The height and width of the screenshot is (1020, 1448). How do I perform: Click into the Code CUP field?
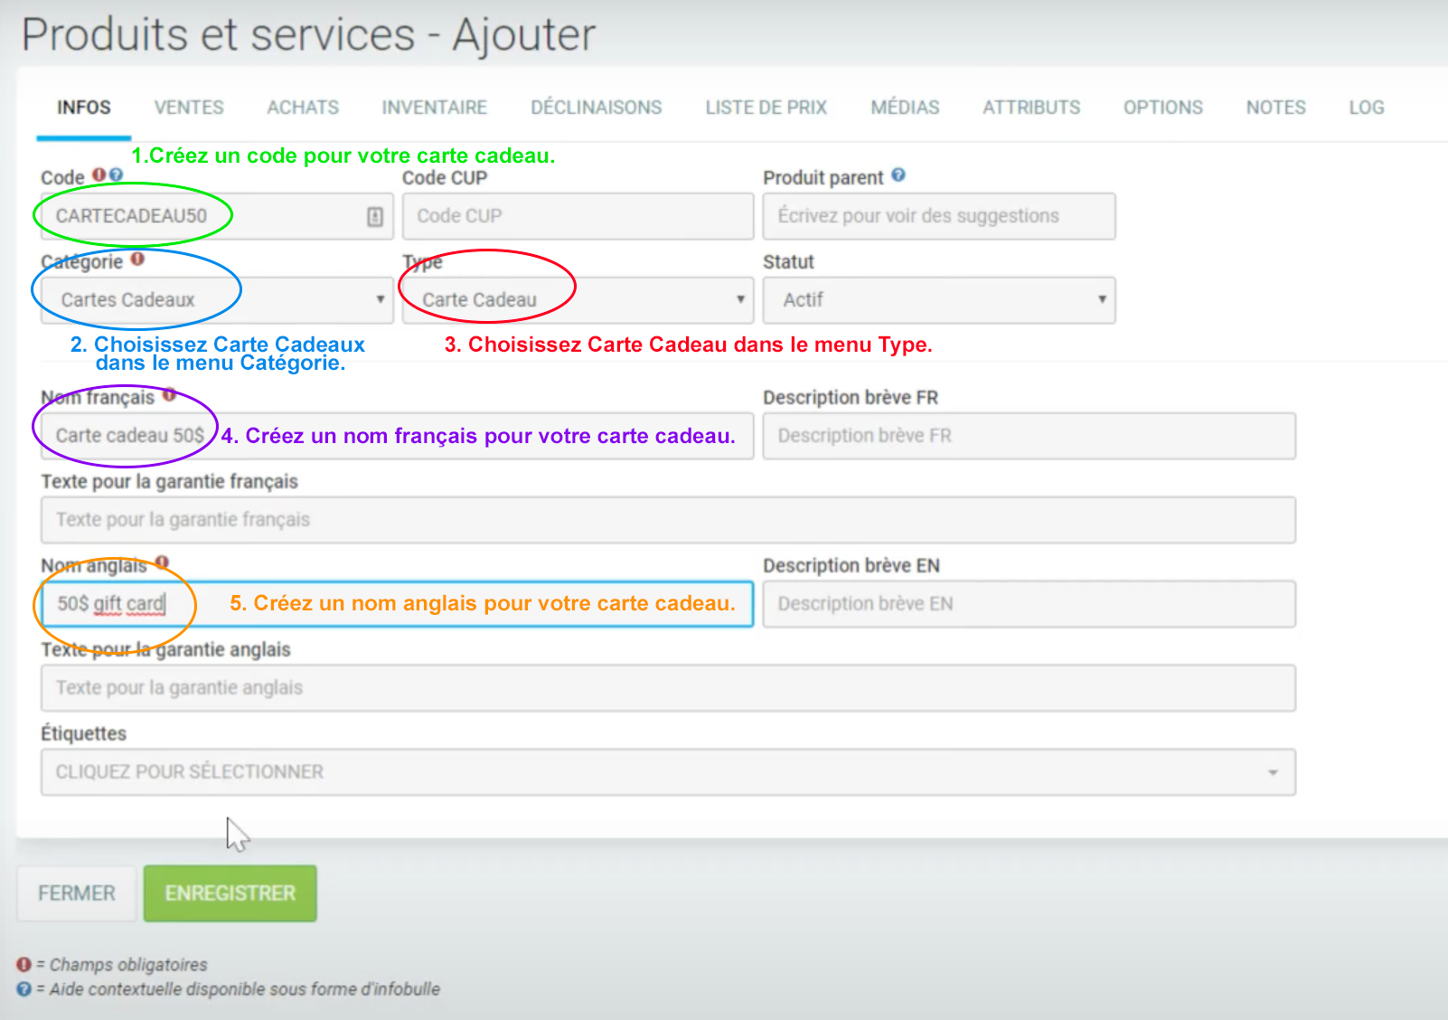(x=578, y=217)
